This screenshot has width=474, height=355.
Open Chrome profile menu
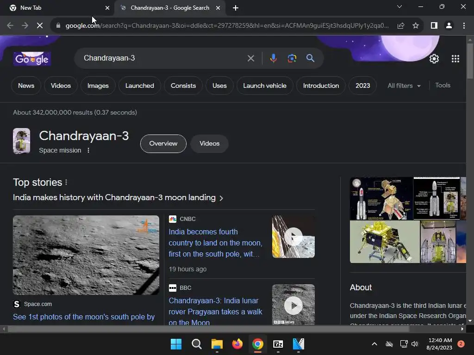pos(449,26)
